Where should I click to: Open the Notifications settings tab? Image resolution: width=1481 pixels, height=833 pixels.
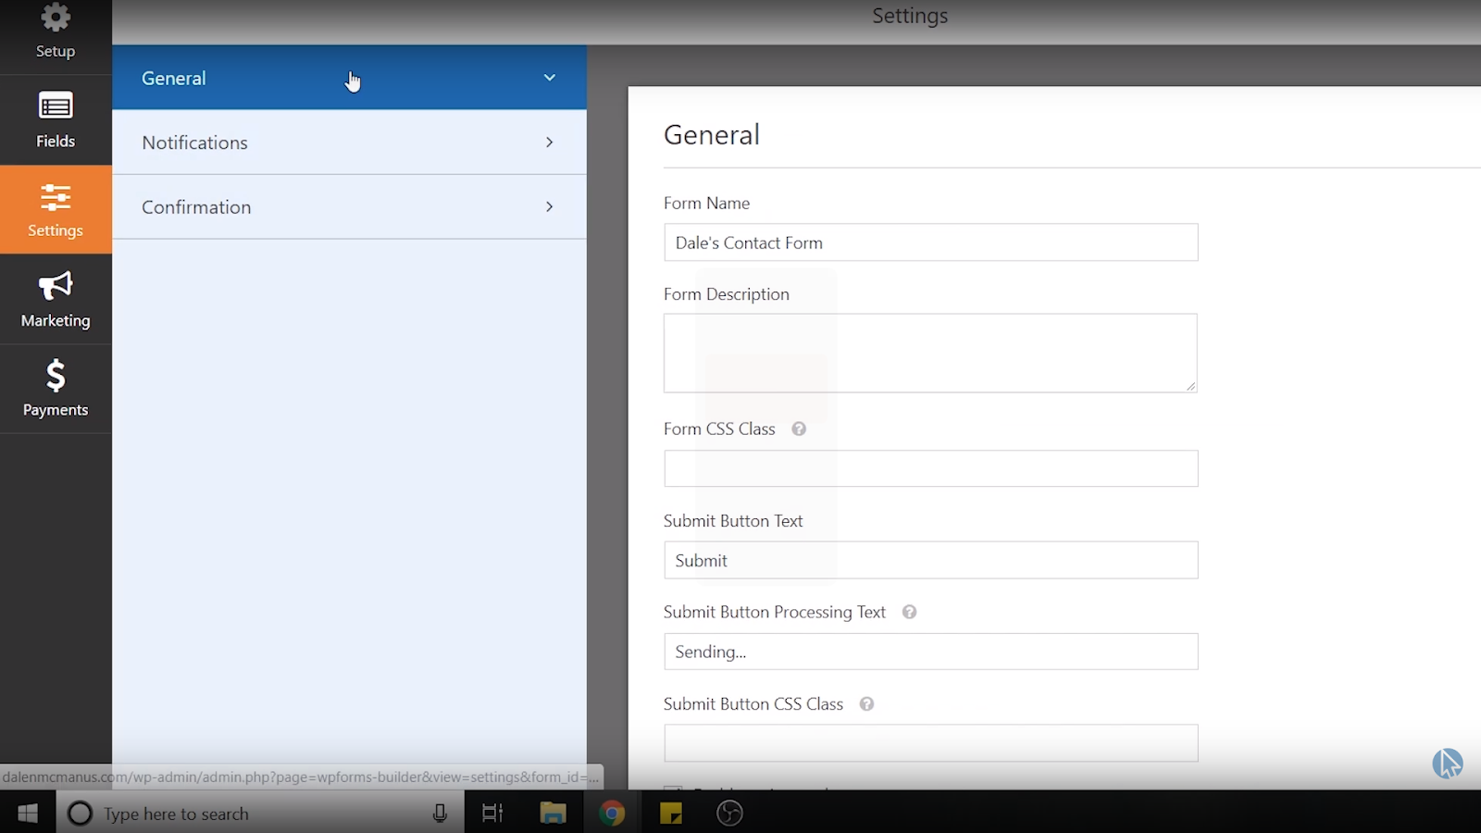[x=349, y=143]
